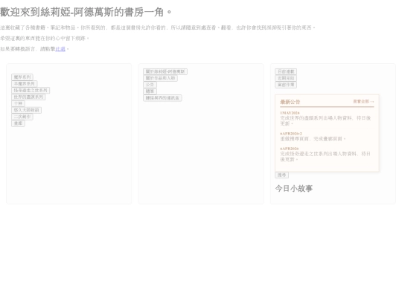Open the 連接異界的通訊盒 button
The width and height of the screenshot is (402, 301).
[x=162, y=98]
